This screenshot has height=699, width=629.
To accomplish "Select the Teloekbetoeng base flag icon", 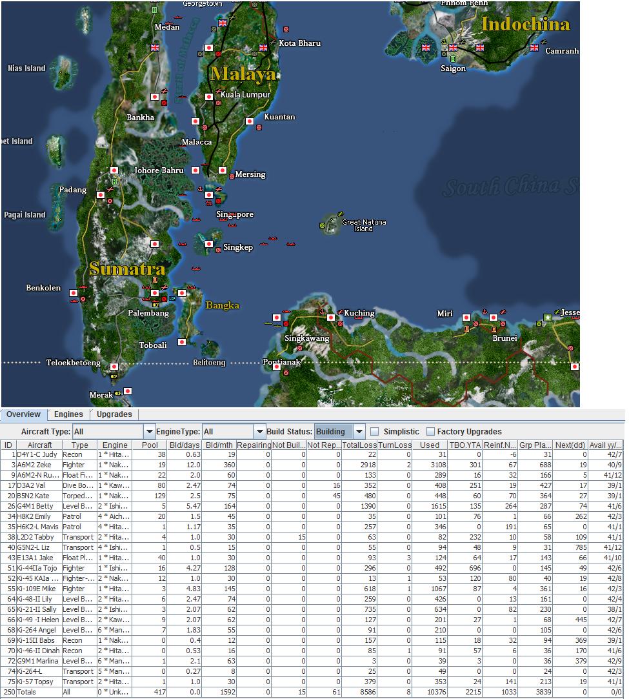I will coord(114,367).
